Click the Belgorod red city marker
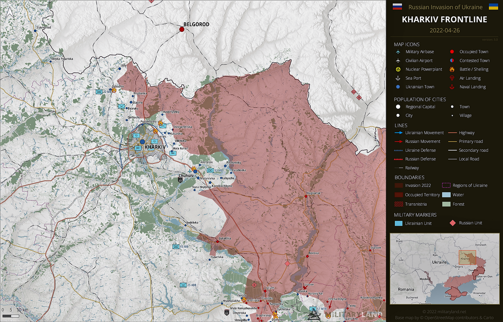Image resolution: width=503 pixels, height=322 pixels. click(x=182, y=29)
